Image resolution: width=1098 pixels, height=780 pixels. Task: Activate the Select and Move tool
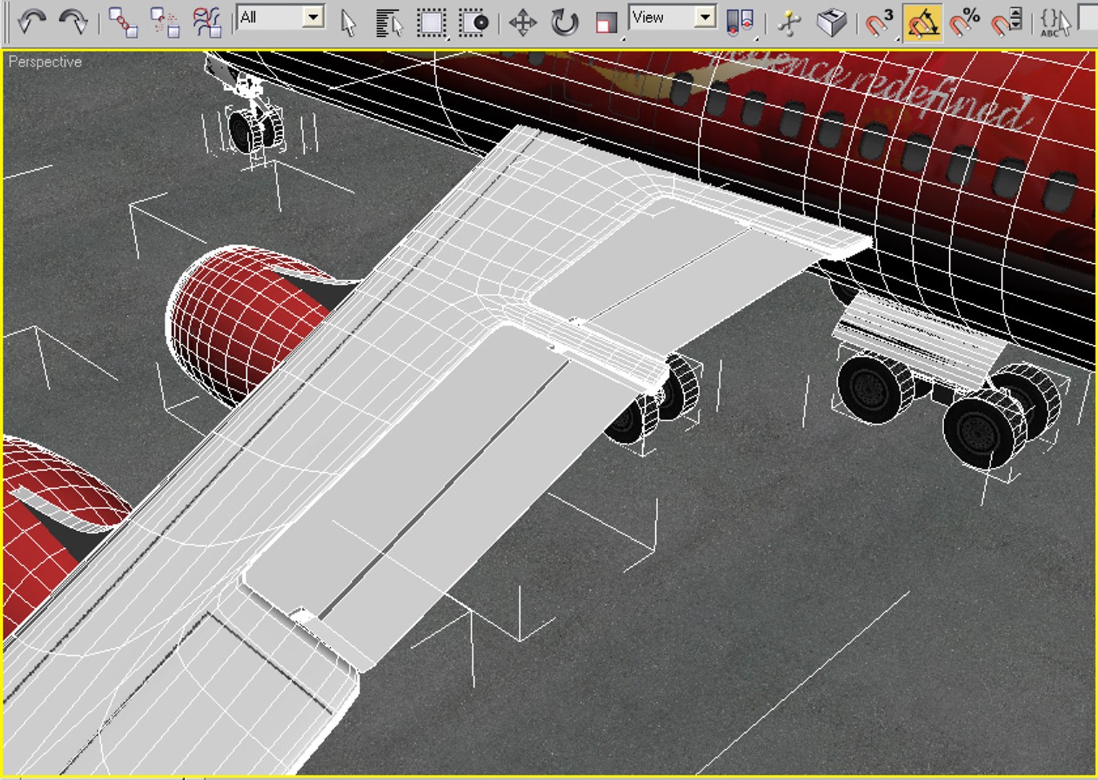point(522,23)
